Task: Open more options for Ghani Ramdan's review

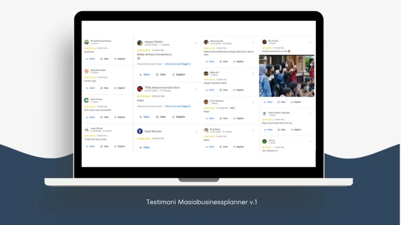Action: tap(196, 132)
